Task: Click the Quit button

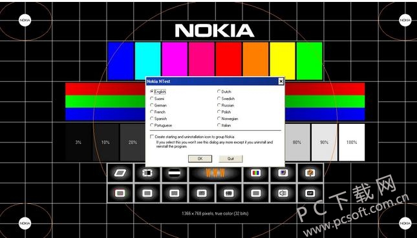Action: (x=231, y=159)
